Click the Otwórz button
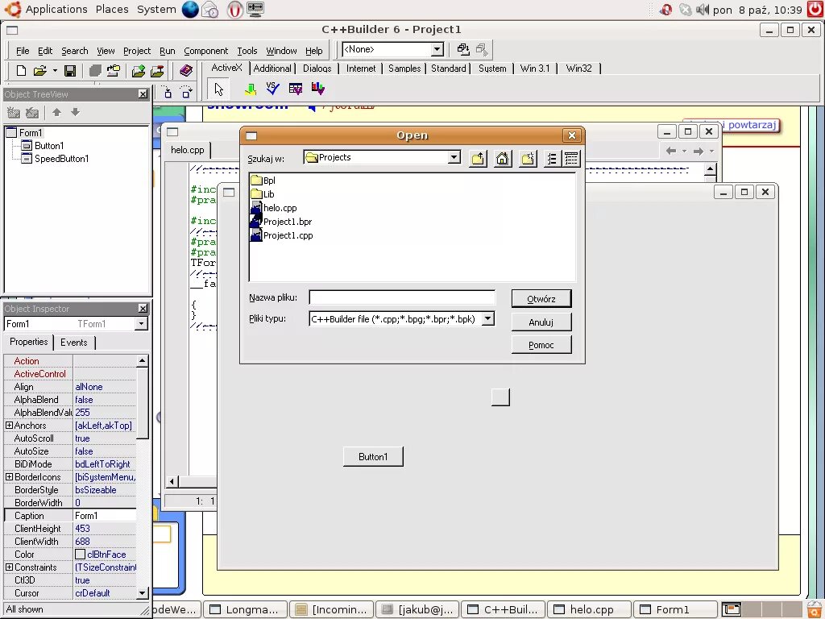 click(541, 299)
